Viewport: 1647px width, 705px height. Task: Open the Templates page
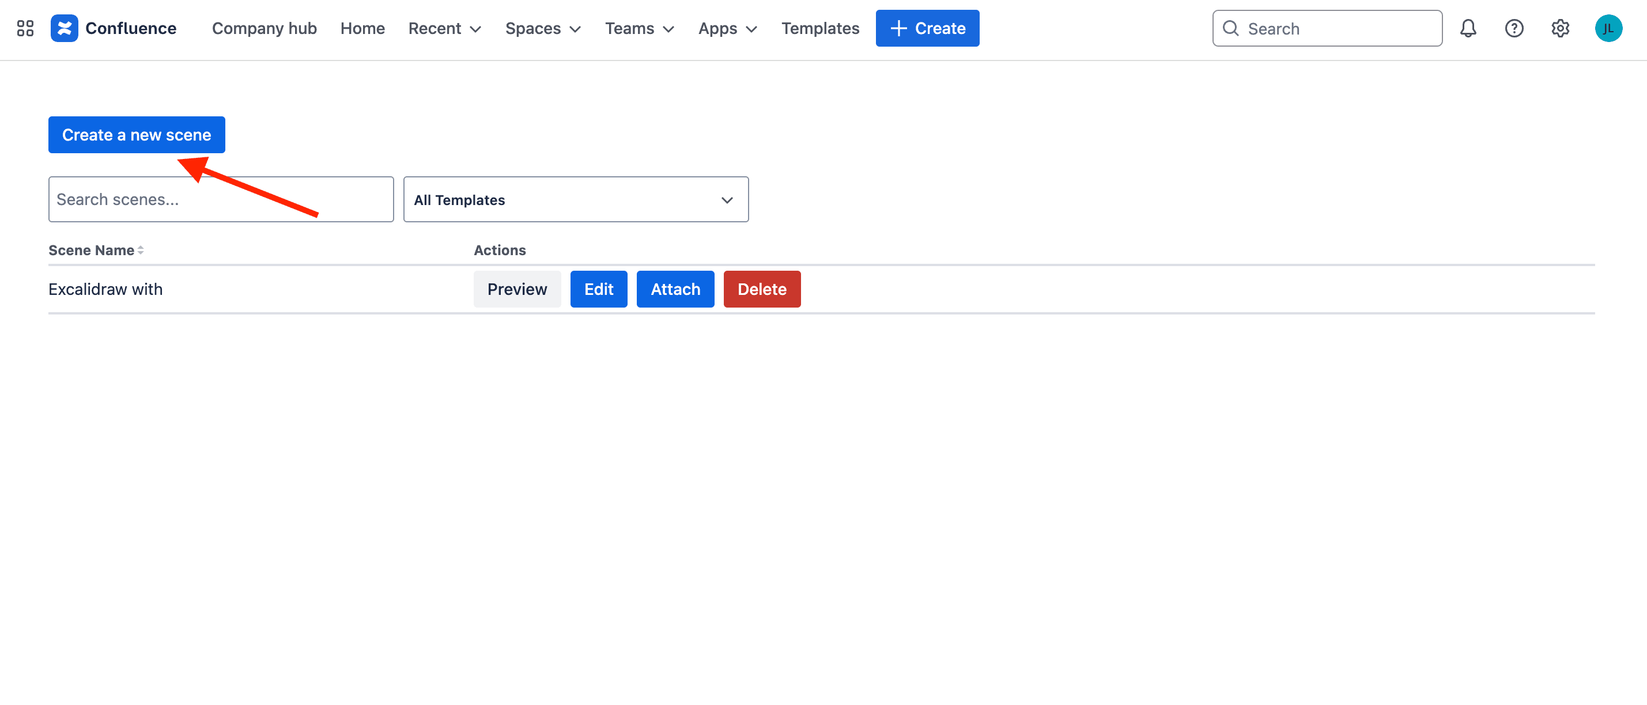pos(819,28)
